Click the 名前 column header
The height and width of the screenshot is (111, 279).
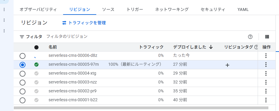coord(53,47)
